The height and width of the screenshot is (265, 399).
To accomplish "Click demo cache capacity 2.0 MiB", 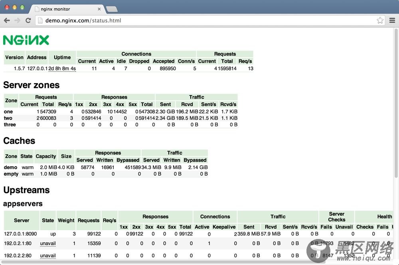I will 48,167.
